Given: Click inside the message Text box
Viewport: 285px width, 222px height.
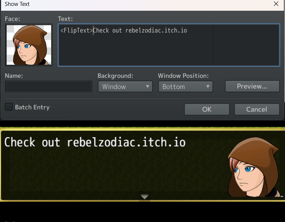Looking at the screenshot, I should click(x=169, y=45).
